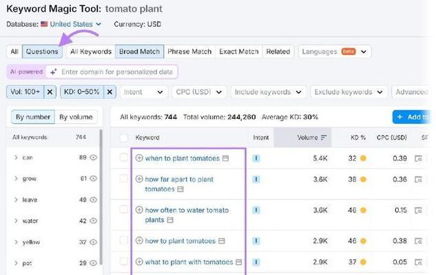The width and height of the screenshot is (436, 275).
Task: Select the Questions tab
Action: [42, 52]
